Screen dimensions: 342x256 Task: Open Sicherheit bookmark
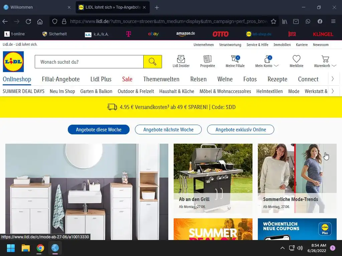pos(54,34)
